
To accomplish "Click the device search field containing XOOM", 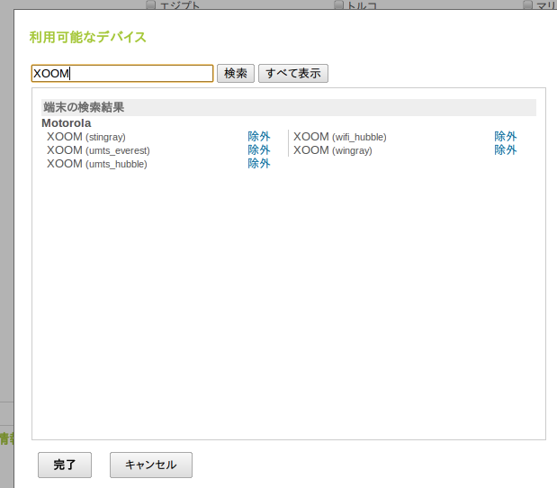I will (x=122, y=73).
